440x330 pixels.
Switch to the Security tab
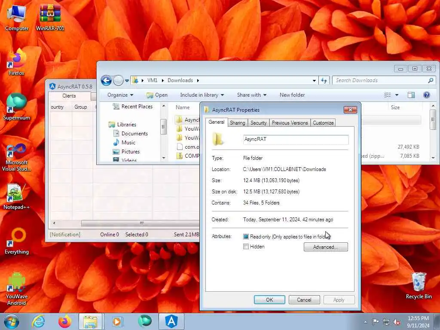tap(258, 123)
